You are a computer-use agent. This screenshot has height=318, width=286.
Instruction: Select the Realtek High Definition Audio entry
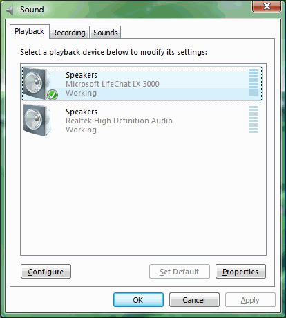[142, 120]
